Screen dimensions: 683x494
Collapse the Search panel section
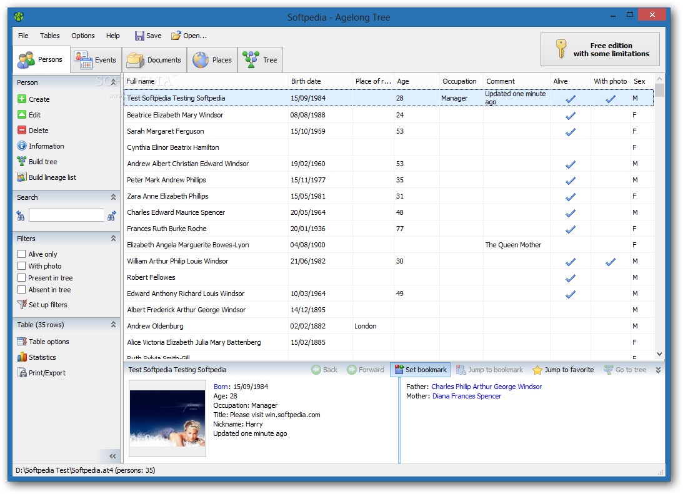pos(113,197)
